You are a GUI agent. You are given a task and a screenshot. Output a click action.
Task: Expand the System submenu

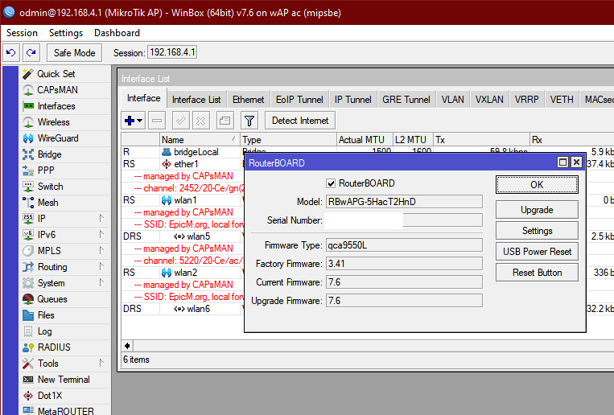(51, 283)
